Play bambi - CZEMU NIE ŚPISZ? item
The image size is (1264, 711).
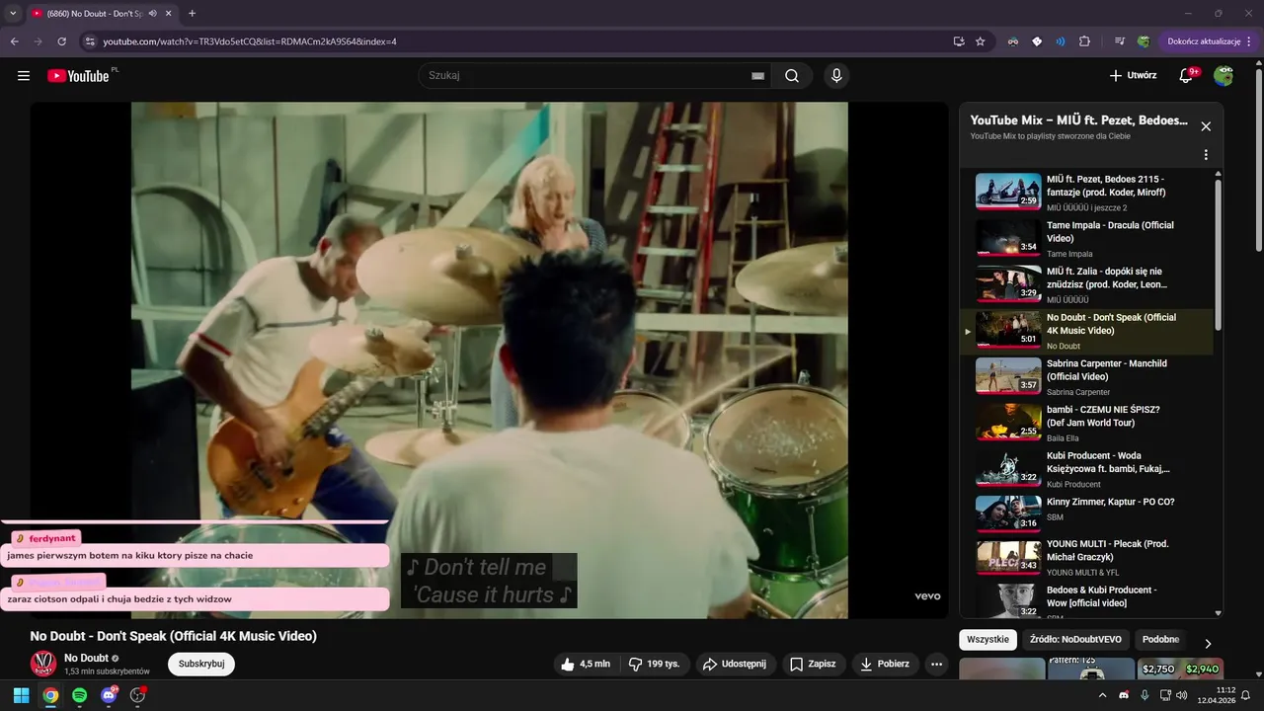pyautogui.click(x=1086, y=423)
